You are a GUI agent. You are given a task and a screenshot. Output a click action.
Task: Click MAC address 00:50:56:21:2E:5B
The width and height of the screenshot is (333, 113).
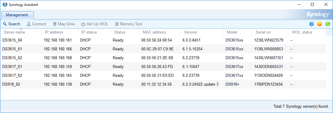pos(157,58)
